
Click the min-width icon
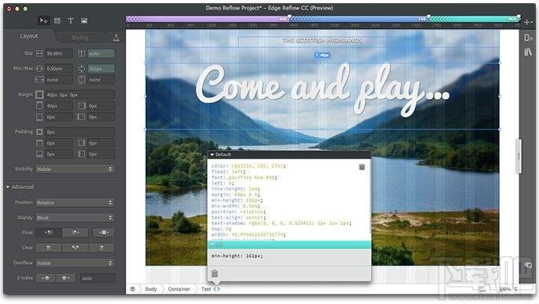pos(39,69)
